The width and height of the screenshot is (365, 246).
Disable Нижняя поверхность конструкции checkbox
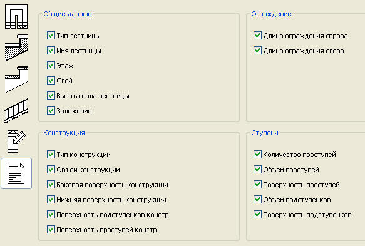(x=51, y=200)
